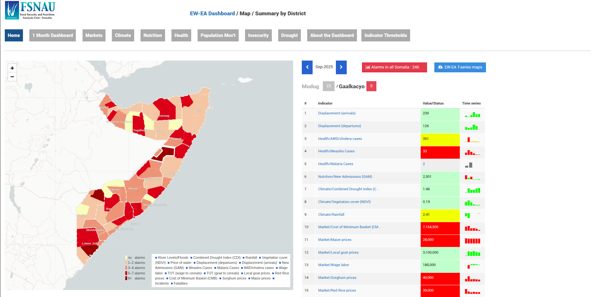The height and width of the screenshot is (297, 594).
Task: Open the Health/AWD/cholera cases indicator link
Action: (x=340, y=139)
